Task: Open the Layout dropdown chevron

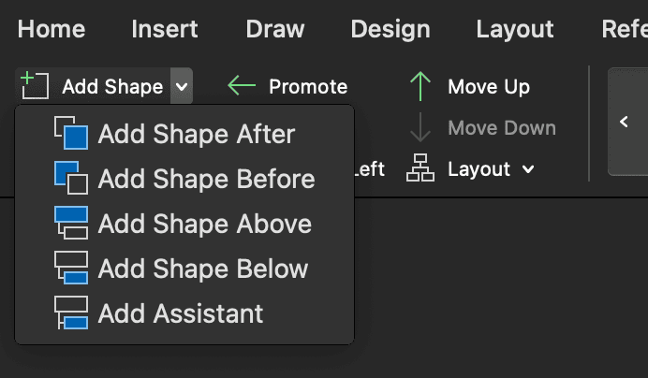Action: pos(528,169)
